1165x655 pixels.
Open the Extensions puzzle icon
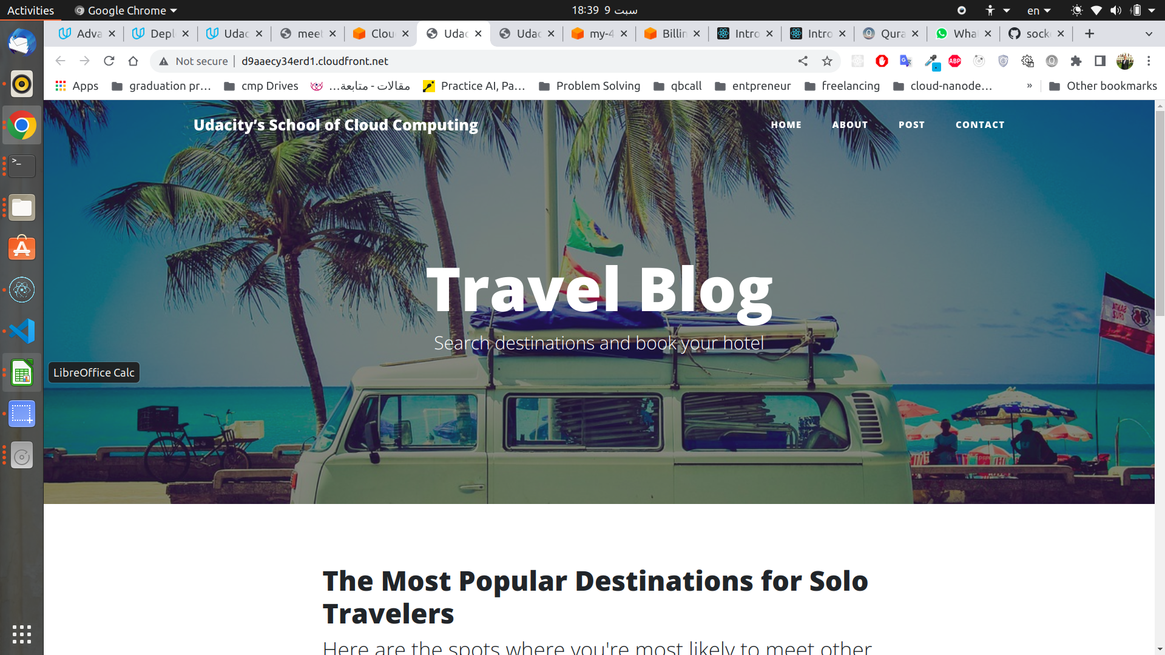[x=1076, y=61]
